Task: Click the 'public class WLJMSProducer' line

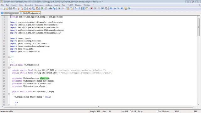Action: pyautogui.click(x=24, y=65)
